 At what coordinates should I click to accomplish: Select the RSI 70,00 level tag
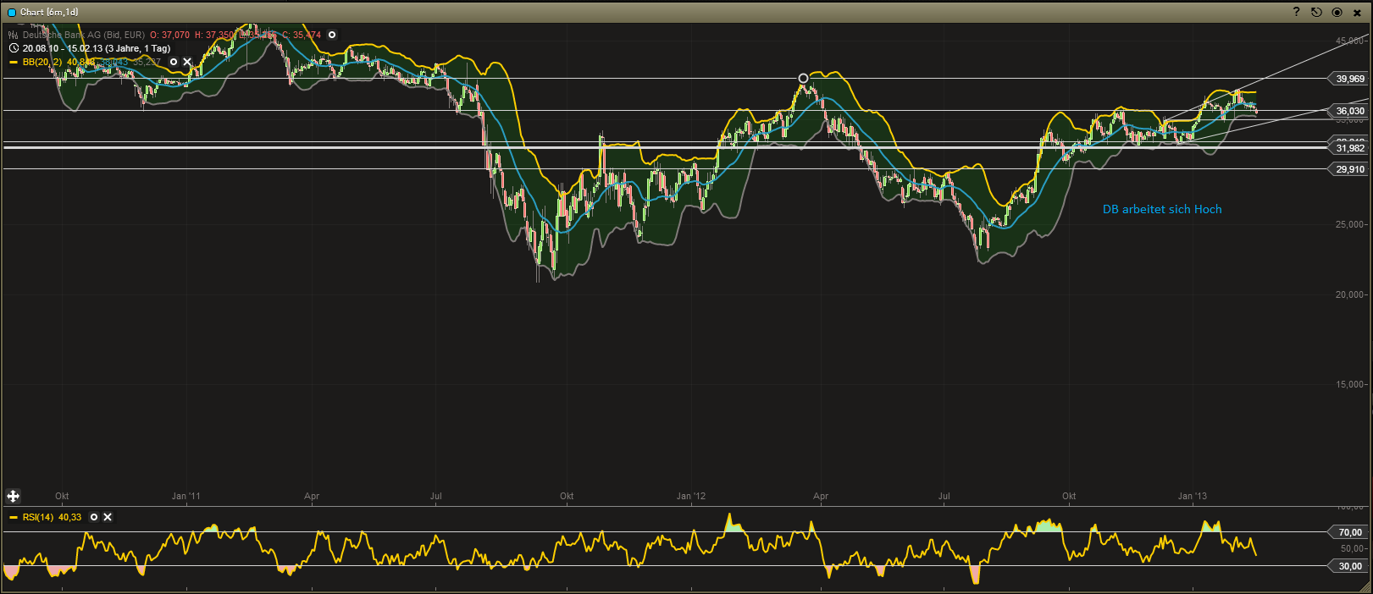pyautogui.click(x=1349, y=532)
